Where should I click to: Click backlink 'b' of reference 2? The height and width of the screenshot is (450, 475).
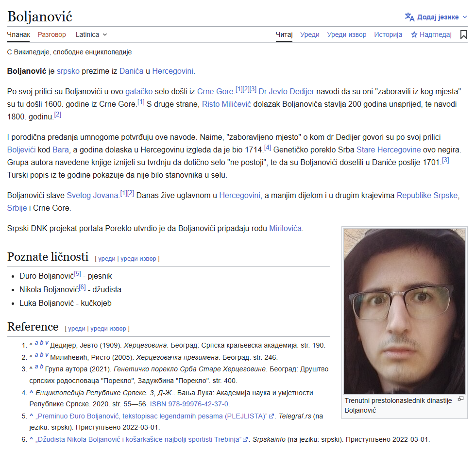click(41, 355)
